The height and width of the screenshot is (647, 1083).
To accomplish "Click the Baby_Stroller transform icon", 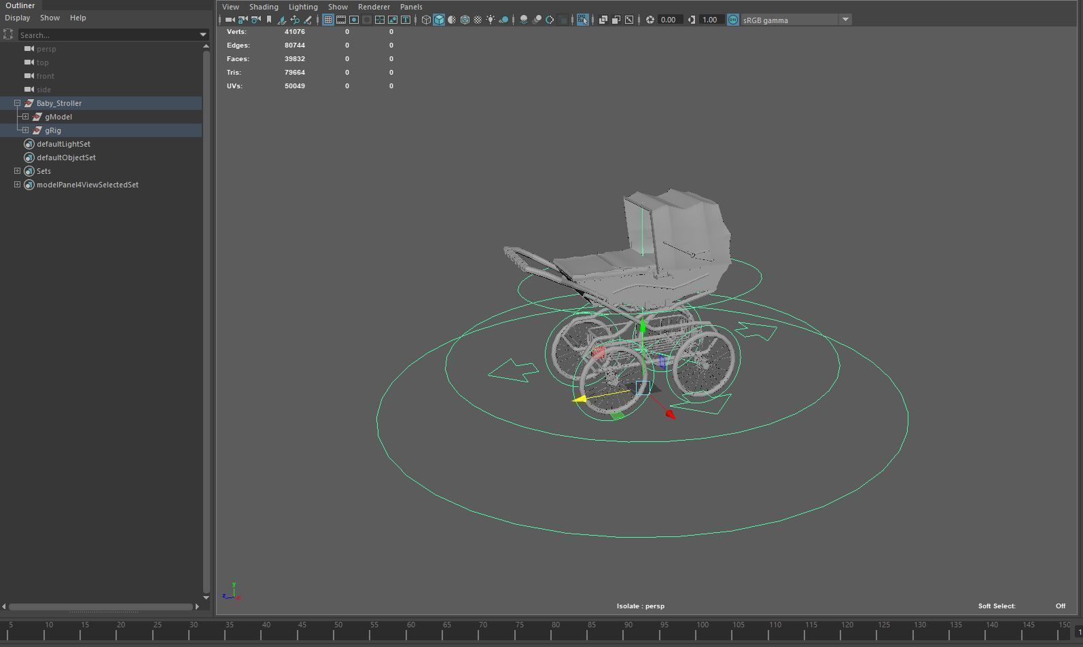I will point(29,103).
